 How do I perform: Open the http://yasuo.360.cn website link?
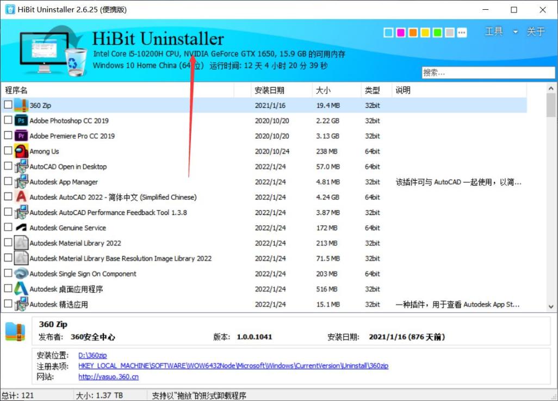point(108,377)
